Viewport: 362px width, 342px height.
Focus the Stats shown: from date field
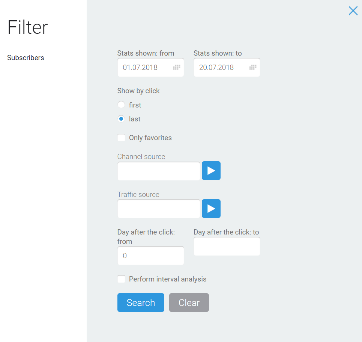point(151,67)
